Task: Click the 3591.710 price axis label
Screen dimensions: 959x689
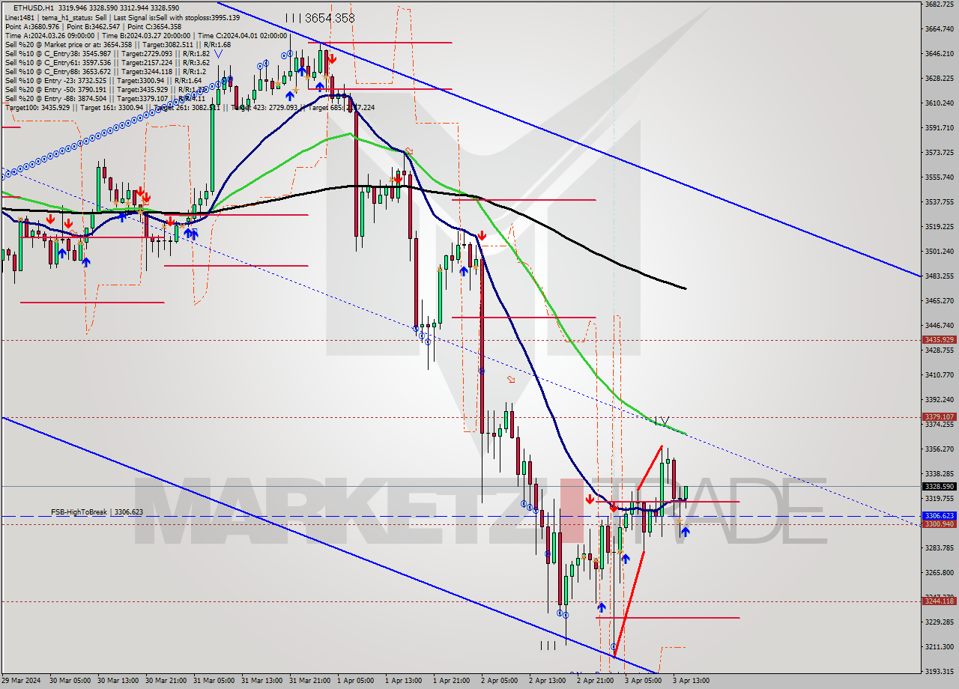Action: [x=940, y=128]
